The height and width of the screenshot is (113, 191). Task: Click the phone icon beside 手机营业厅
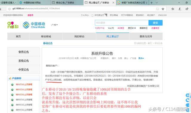(93, 15)
